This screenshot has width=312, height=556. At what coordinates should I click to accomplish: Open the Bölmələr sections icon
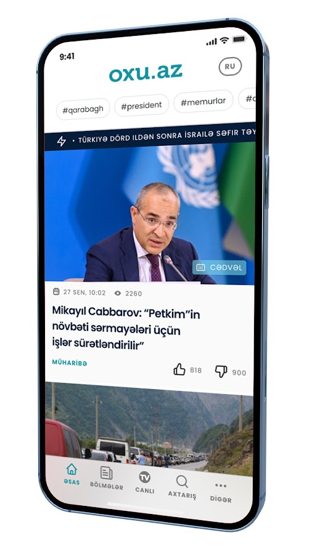(106, 473)
